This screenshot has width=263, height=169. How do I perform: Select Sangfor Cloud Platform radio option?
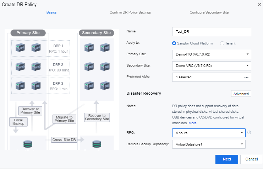174,43
